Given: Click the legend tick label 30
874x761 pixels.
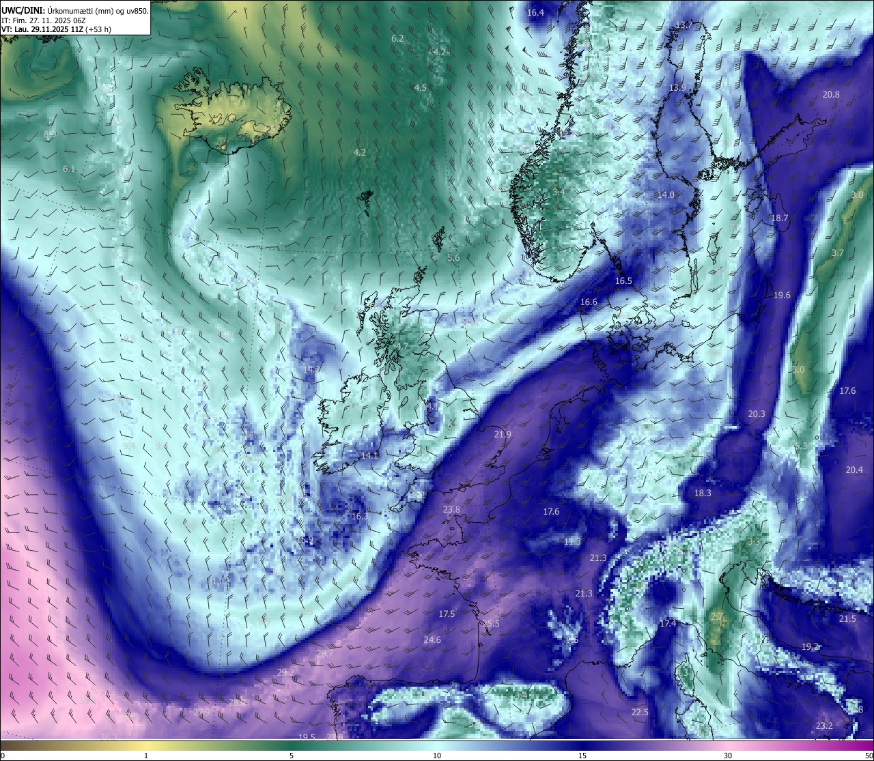Looking at the screenshot, I should tap(728, 756).
